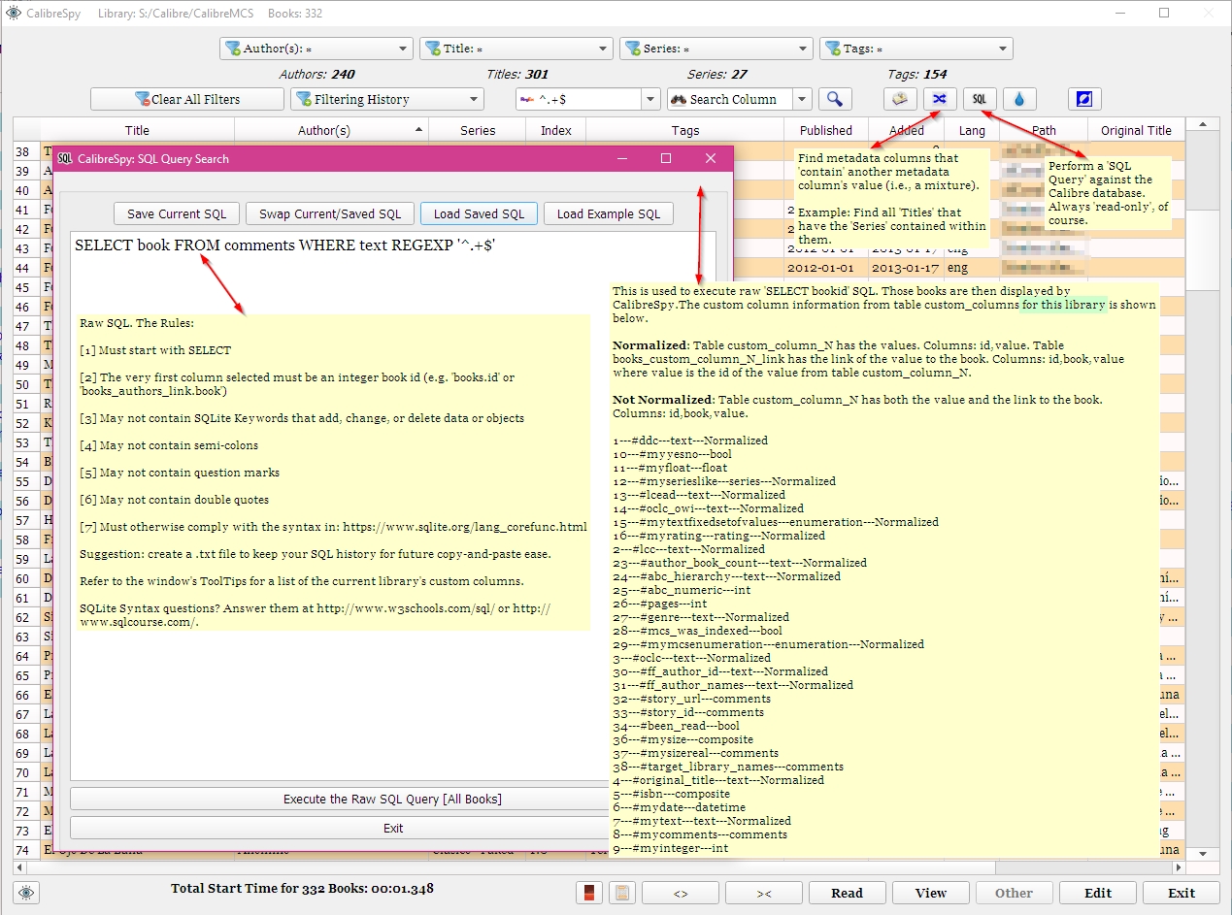Click Swap Current/Saved SQL button

[x=330, y=213]
